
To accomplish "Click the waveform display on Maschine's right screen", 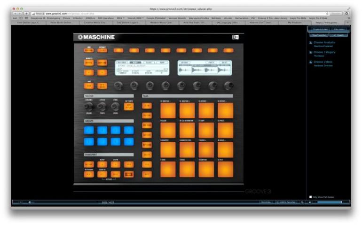I will pyautogui.click(x=205, y=68).
